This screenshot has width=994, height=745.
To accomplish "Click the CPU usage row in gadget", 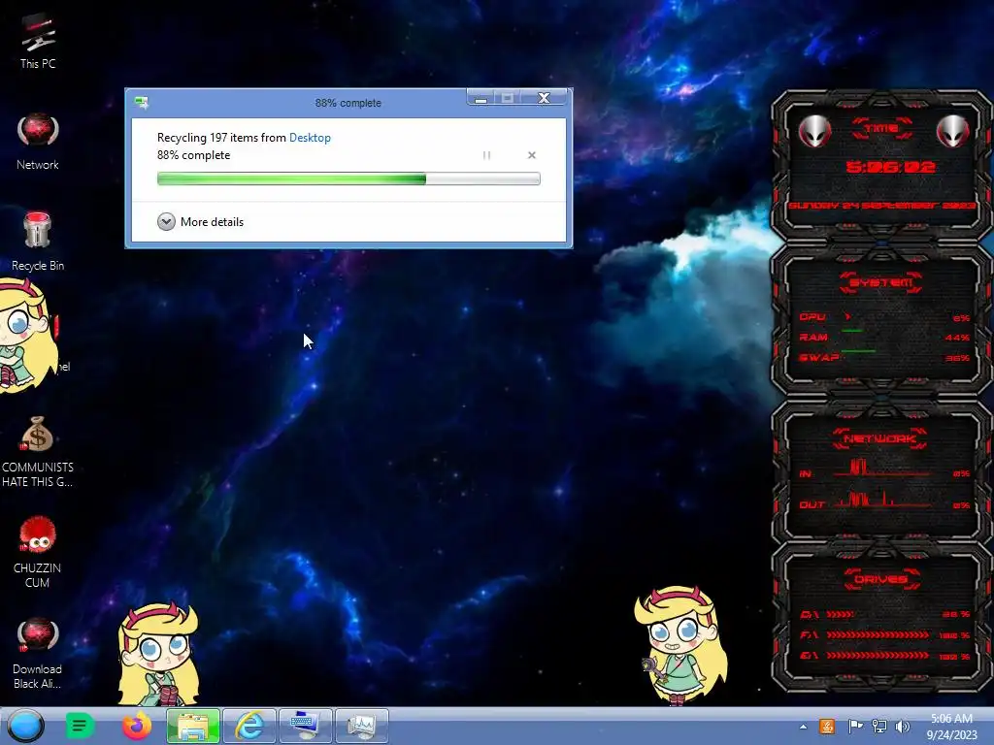I will point(883,317).
